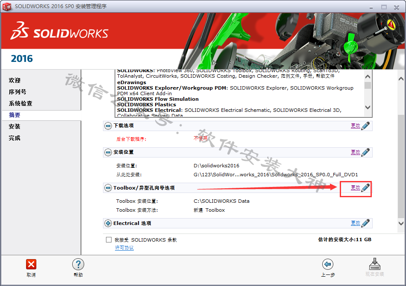Click the 更改 link for Toolbox/异型孔向导选项

[x=356, y=188]
